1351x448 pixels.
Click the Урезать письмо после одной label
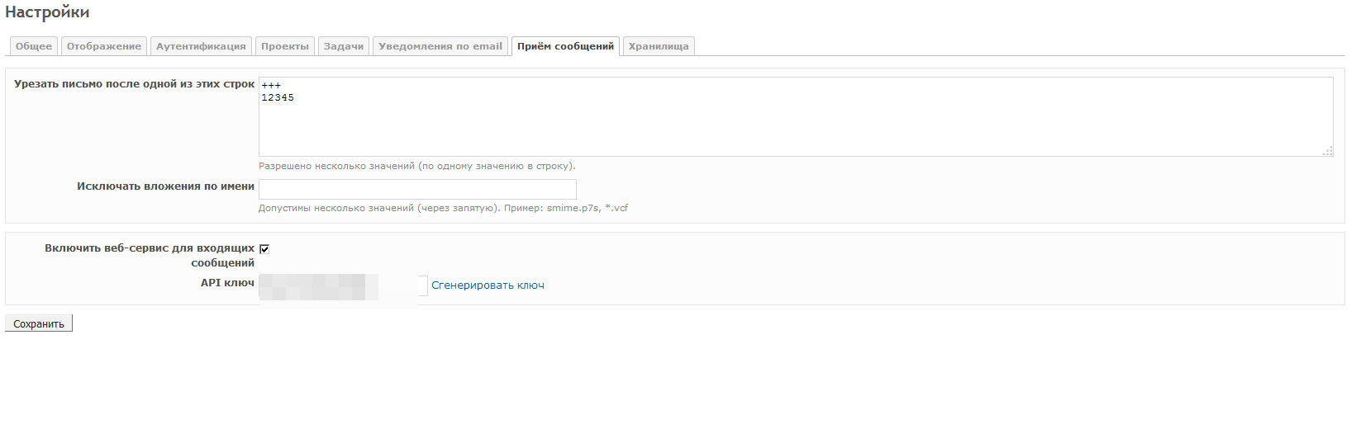(134, 84)
